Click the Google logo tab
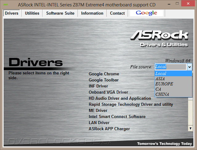The width and height of the screenshot is (197, 150). [x=147, y=13]
